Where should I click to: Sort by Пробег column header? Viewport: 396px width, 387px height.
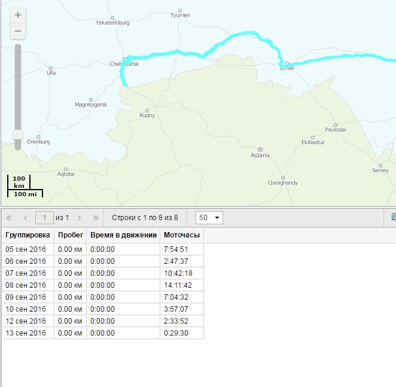70,235
